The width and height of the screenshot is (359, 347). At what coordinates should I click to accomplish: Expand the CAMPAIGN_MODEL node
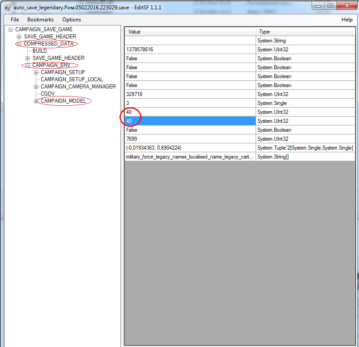pos(36,101)
